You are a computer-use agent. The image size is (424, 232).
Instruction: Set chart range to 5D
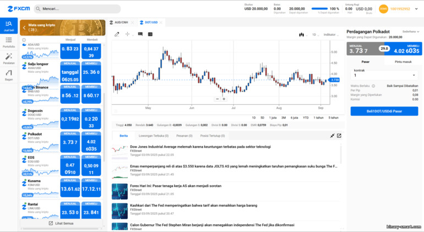point(262,118)
